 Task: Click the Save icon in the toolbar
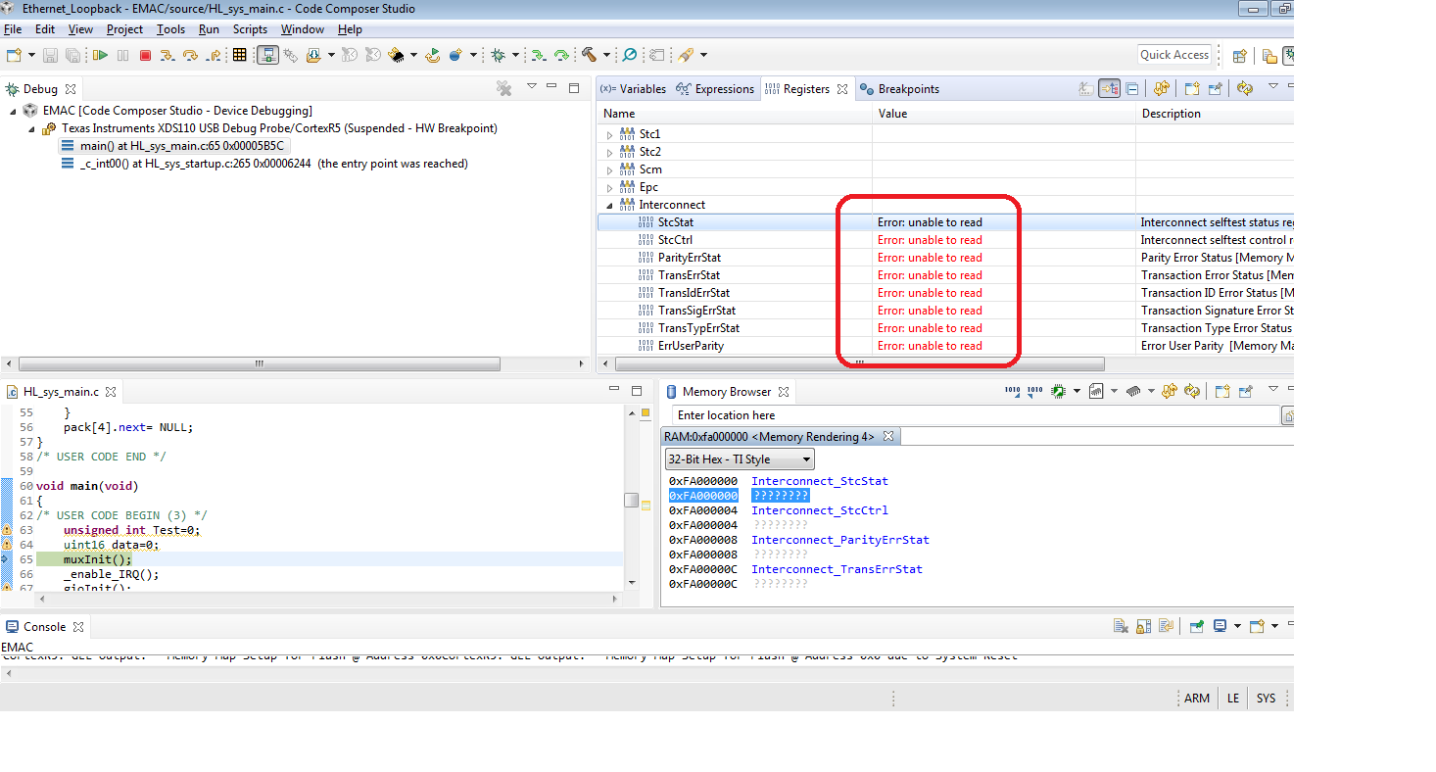50,55
